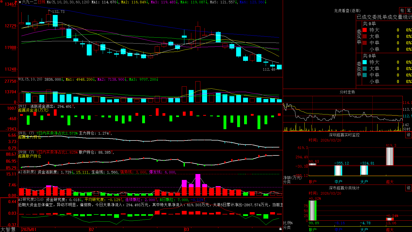Click the AI活跃度2 indicator label

(27, 172)
